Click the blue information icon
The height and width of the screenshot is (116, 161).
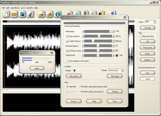[x=58, y=14]
